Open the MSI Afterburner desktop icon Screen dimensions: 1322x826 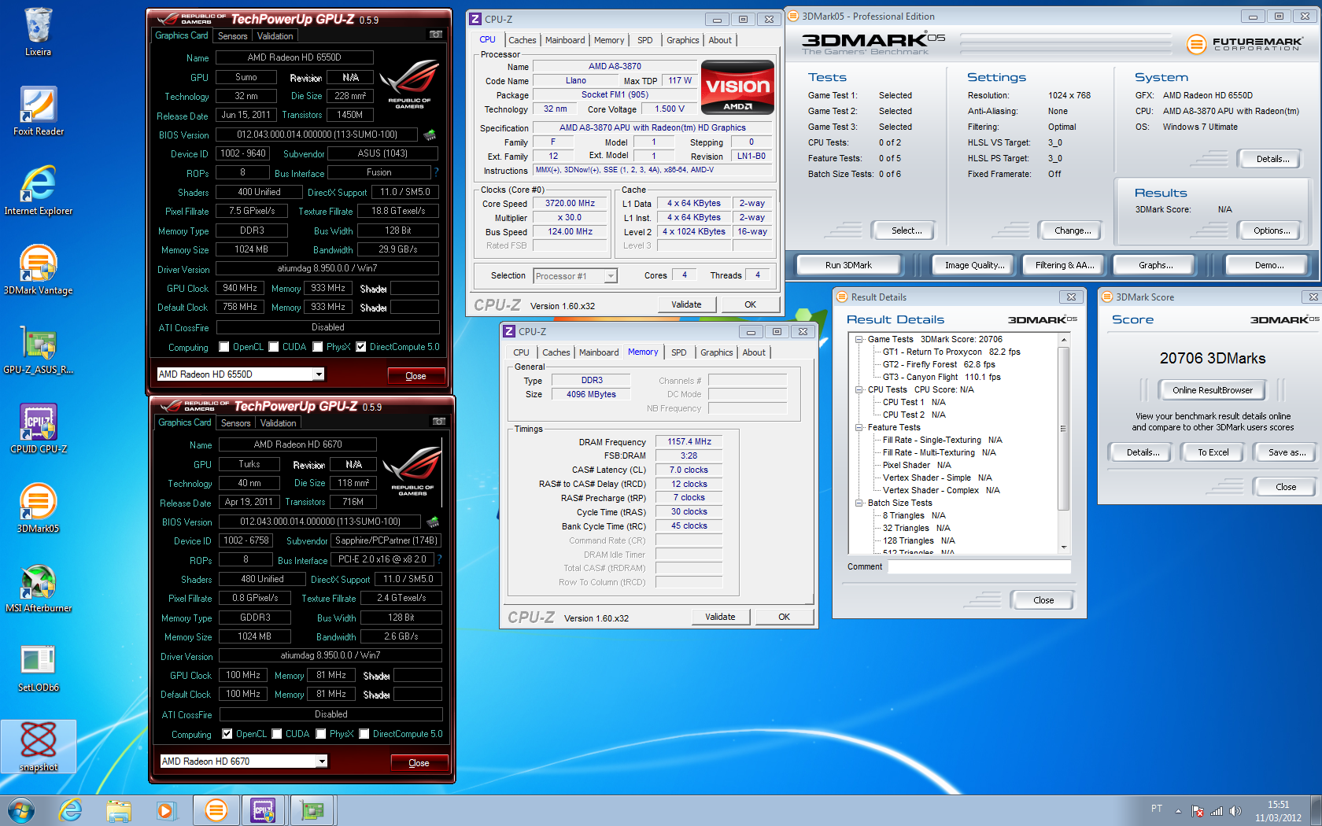pos(38,588)
